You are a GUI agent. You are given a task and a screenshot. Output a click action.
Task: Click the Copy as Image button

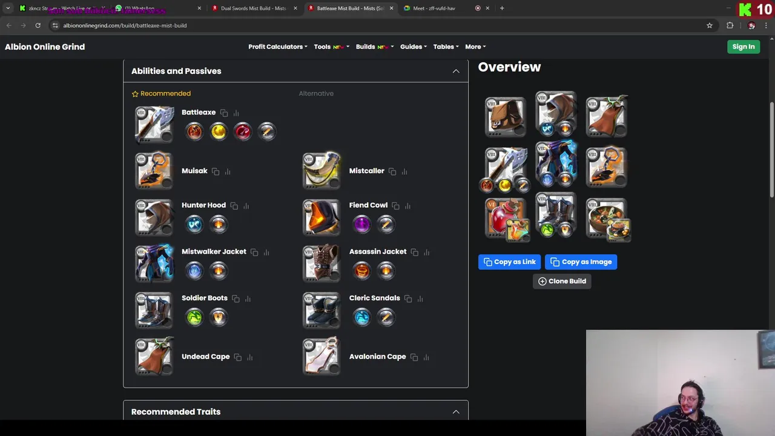point(581,262)
